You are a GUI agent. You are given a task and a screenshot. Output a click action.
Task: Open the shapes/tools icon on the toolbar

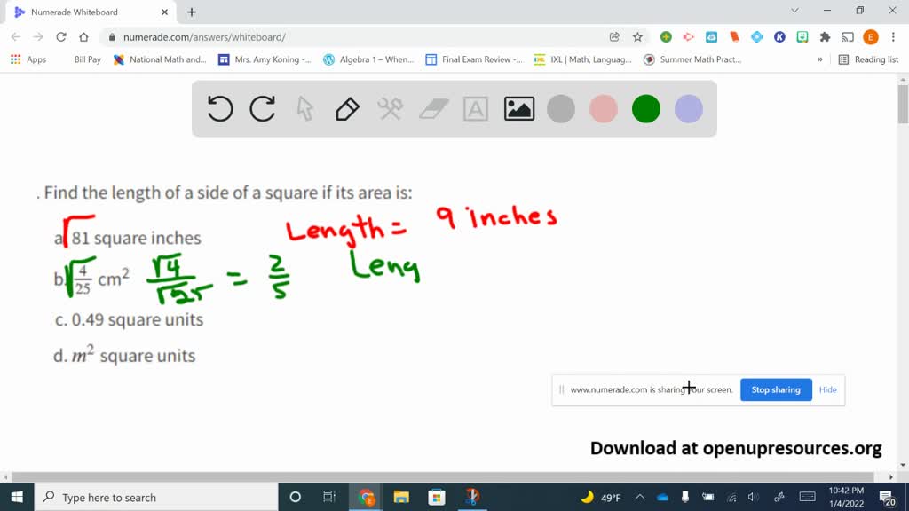click(389, 108)
